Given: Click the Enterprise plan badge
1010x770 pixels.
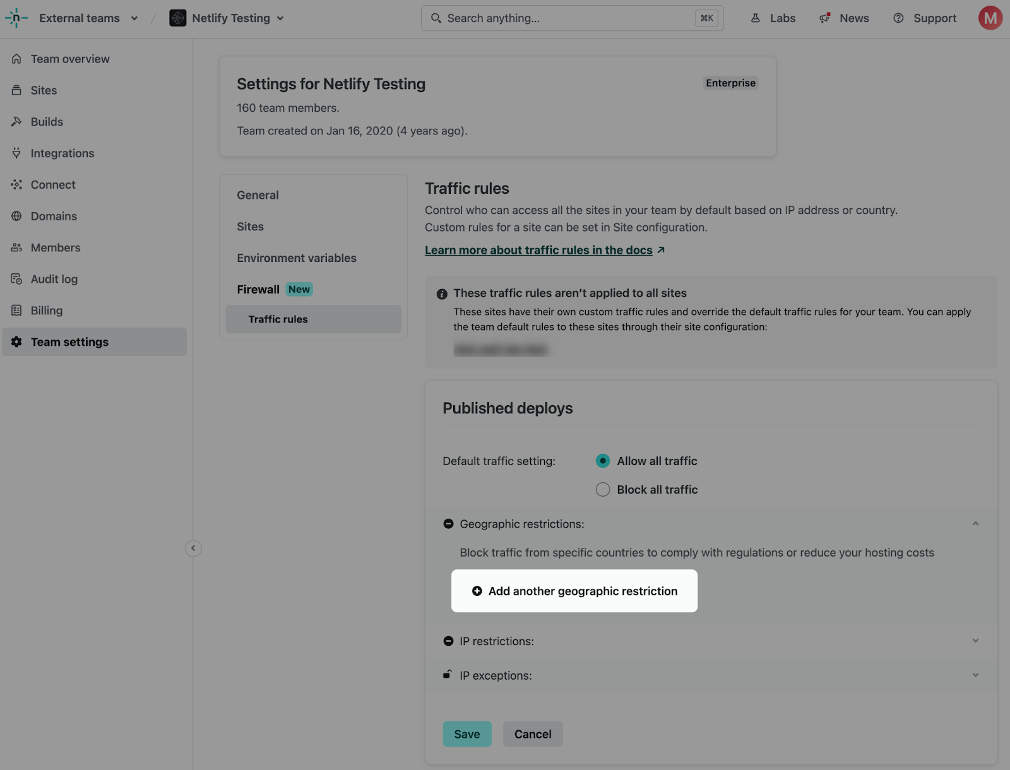Looking at the screenshot, I should (730, 83).
